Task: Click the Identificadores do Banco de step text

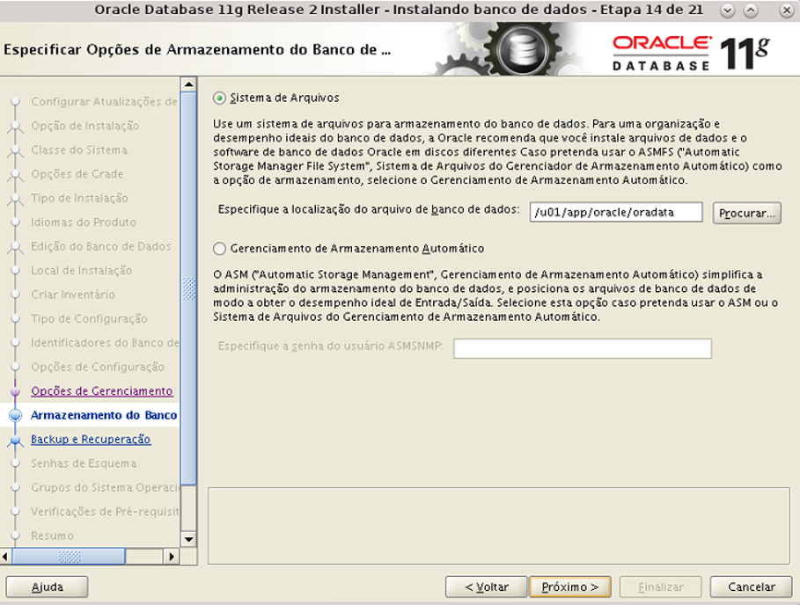Action: pyautogui.click(x=105, y=342)
